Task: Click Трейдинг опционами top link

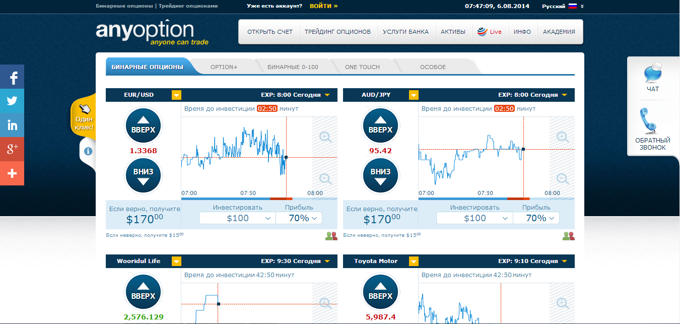Action: (x=188, y=7)
